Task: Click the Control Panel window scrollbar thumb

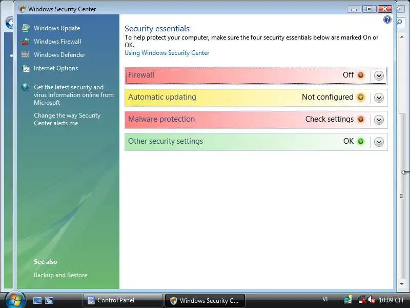Action: point(401,196)
